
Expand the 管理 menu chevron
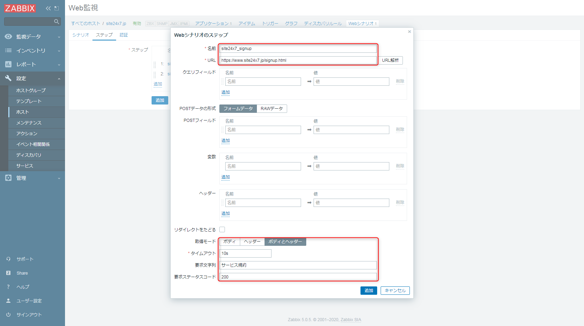point(59,178)
